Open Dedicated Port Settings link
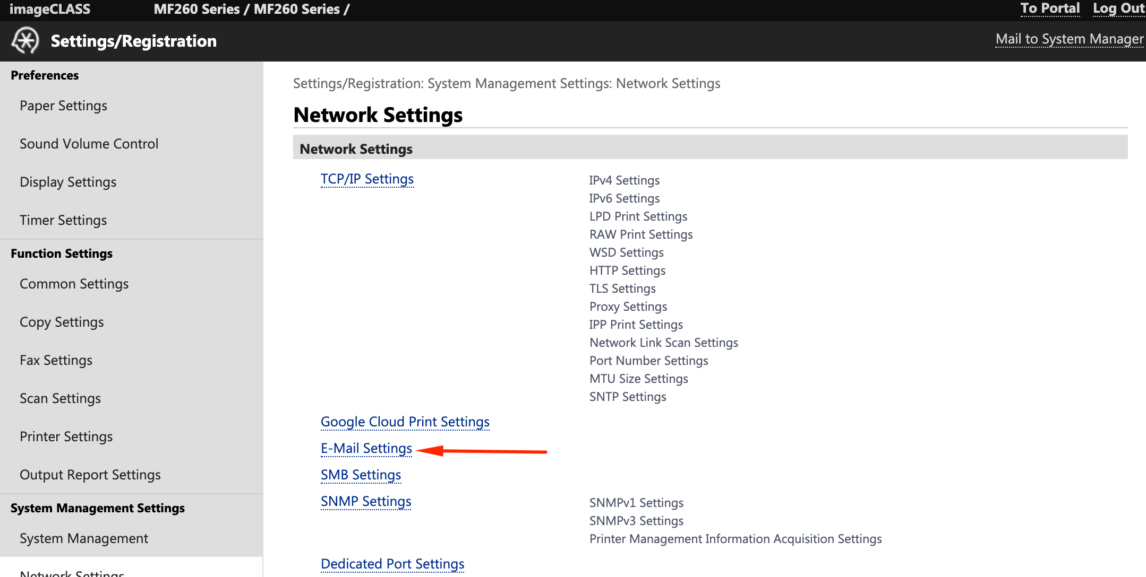Image resolution: width=1146 pixels, height=577 pixels. pyautogui.click(x=392, y=564)
